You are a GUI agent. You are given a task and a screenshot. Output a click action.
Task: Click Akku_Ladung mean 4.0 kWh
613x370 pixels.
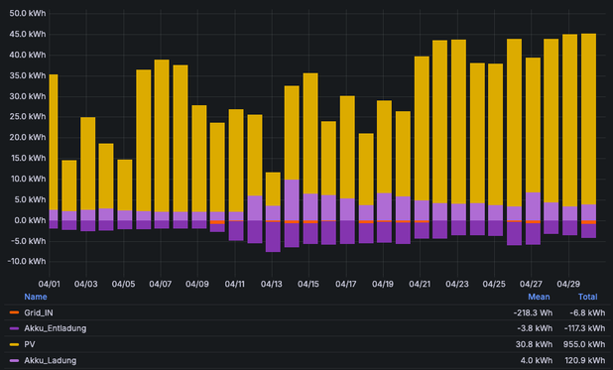[x=537, y=361]
